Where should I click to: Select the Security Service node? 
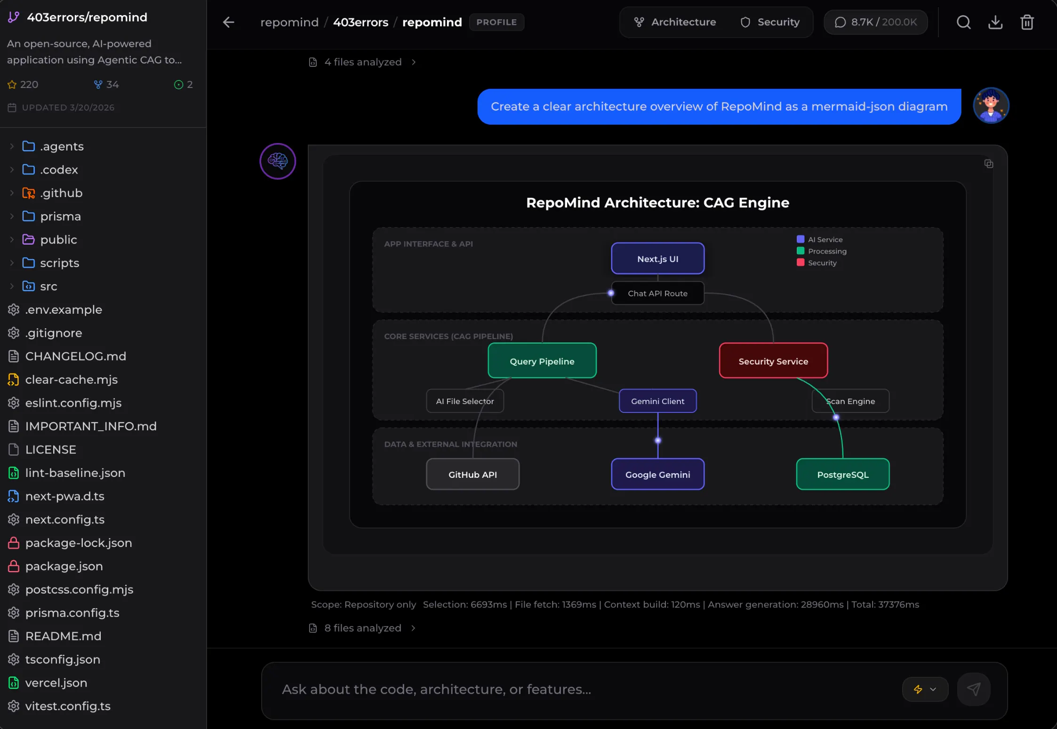[x=773, y=361]
